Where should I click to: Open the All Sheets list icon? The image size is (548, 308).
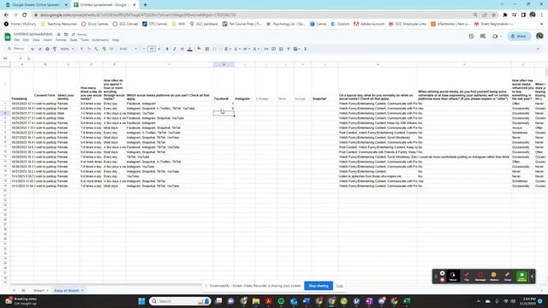(x=23, y=291)
